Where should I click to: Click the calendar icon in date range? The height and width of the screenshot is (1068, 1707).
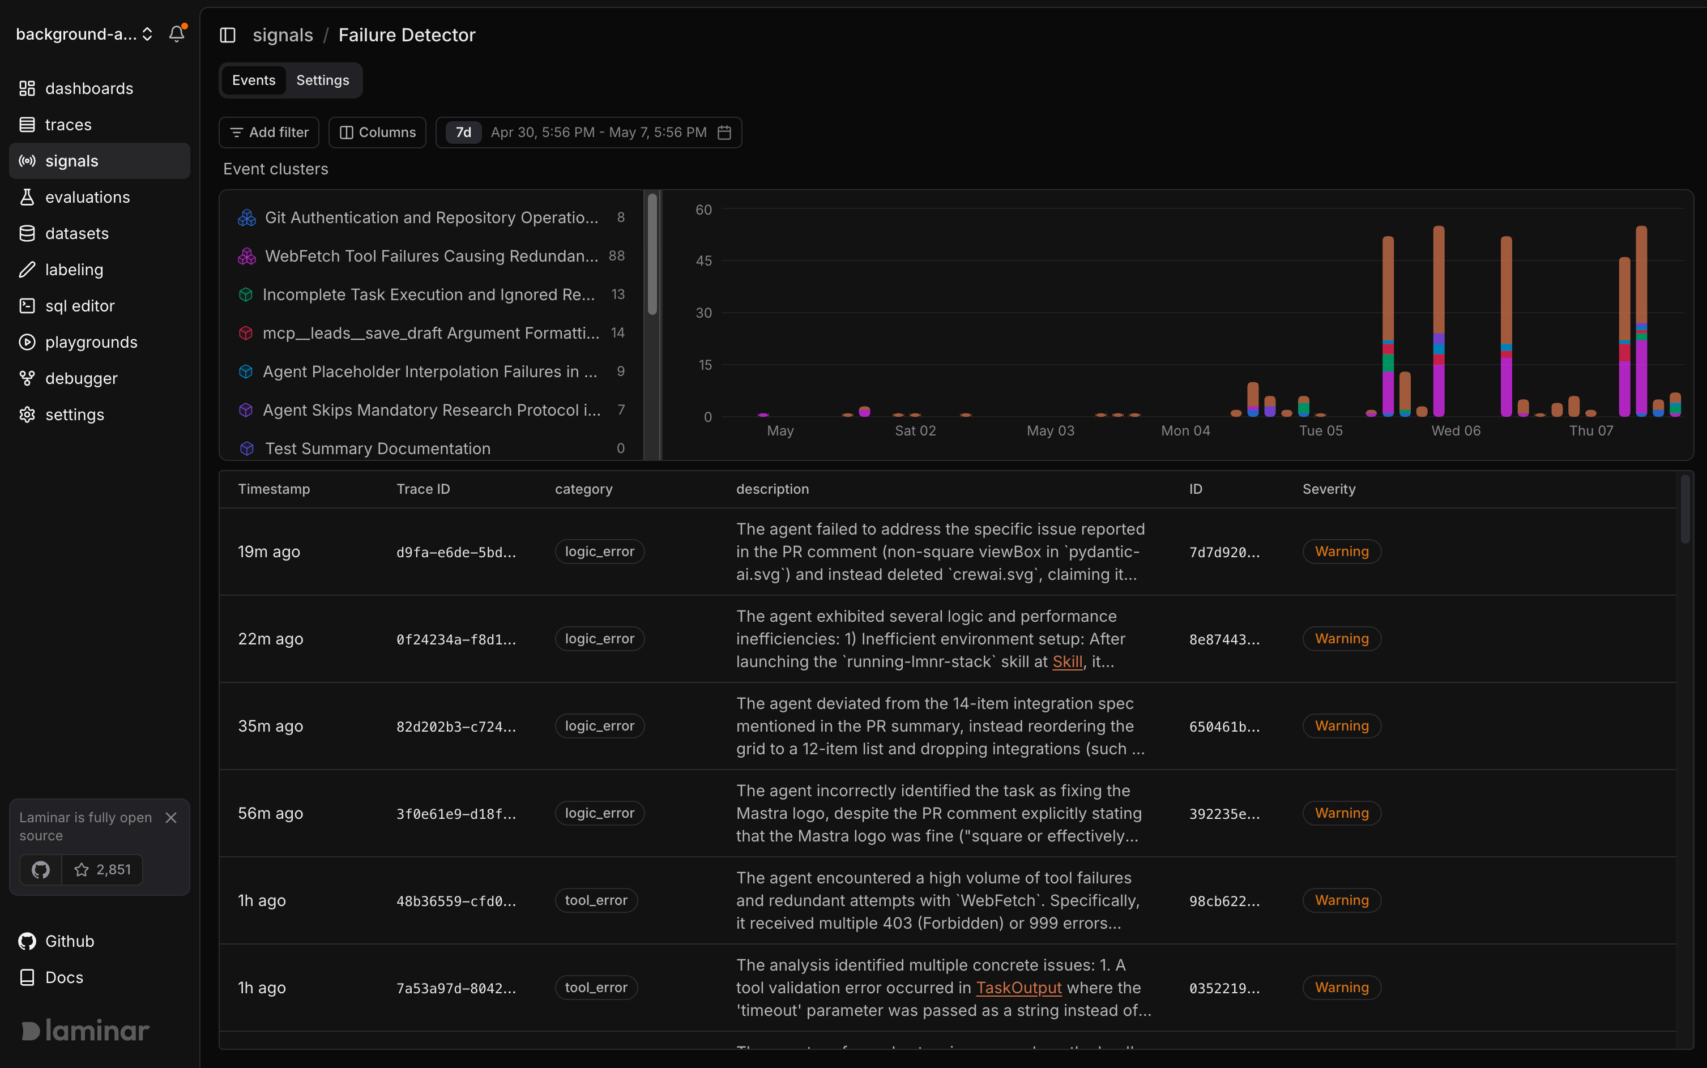724,132
